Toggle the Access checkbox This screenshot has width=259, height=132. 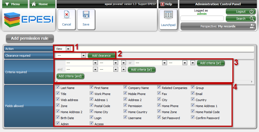point(92,123)
